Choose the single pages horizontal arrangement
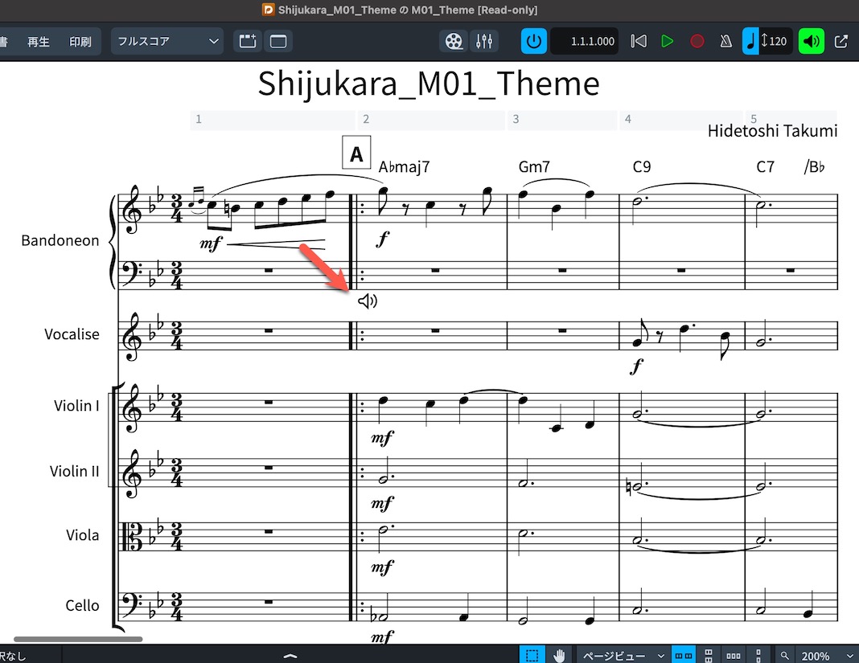 (733, 655)
